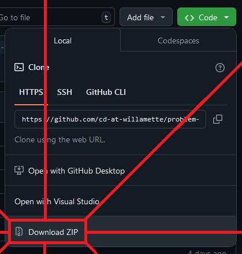
Task: Open the Add file menu button
Action: pyautogui.click(x=146, y=17)
